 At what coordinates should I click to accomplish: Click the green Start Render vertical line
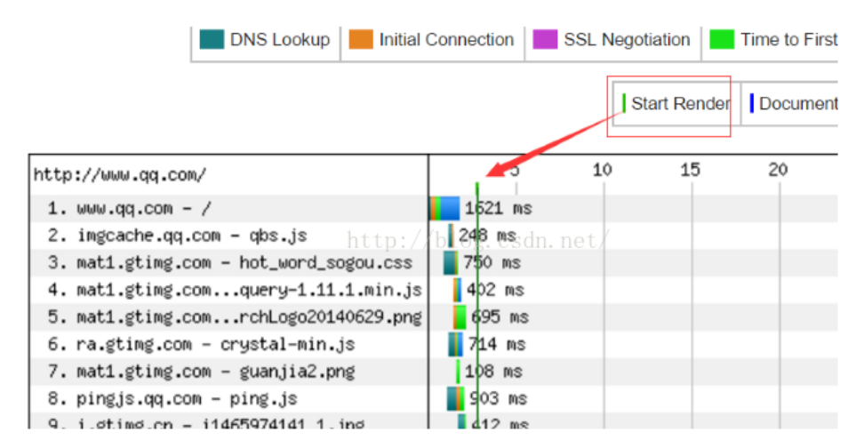pyautogui.click(x=477, y=306)
